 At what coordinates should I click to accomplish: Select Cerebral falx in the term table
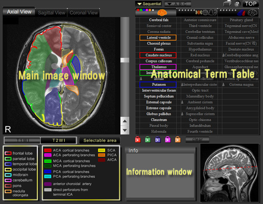click(x=159, y=20)
